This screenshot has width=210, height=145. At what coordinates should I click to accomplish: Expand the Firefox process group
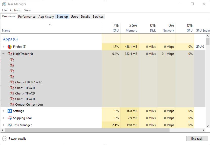point(3,47)
